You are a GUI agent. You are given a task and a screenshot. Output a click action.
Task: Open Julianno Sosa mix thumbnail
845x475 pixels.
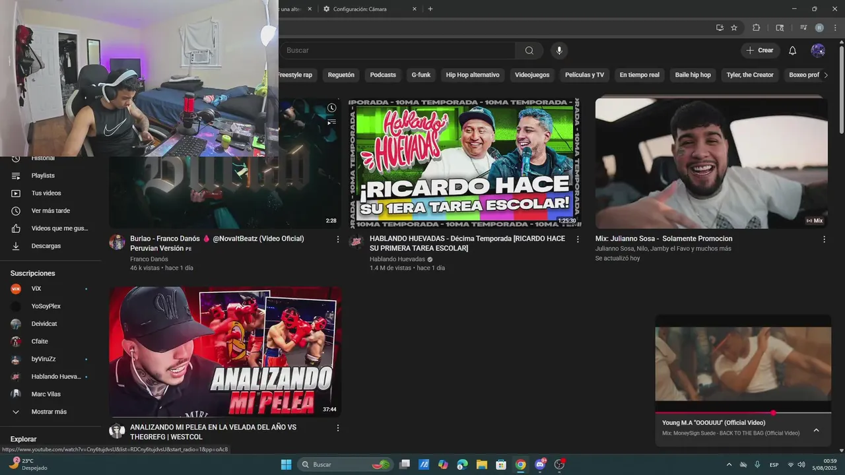point(712,163)
